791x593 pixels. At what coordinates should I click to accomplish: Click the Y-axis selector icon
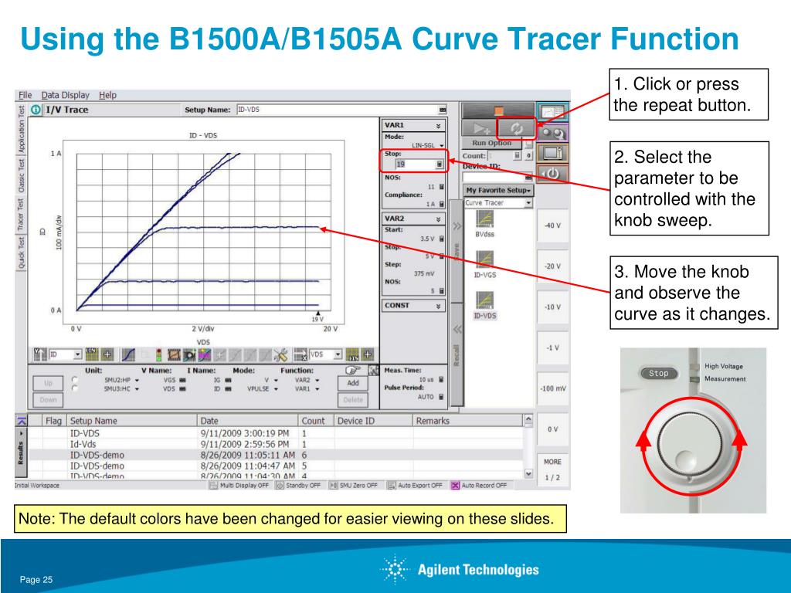tap(40, 354)
